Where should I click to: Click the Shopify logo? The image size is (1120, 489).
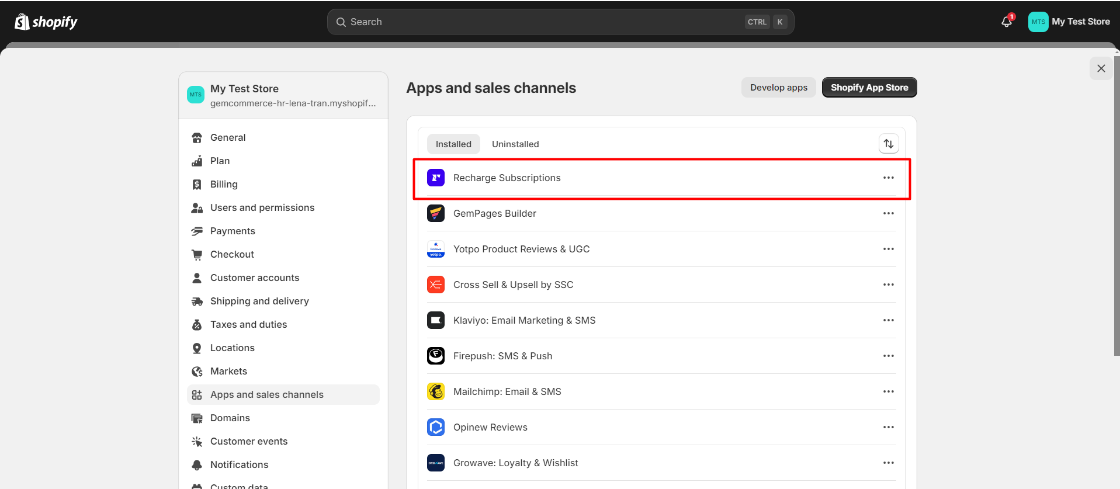pyautogui.click(x=46, y=22)
